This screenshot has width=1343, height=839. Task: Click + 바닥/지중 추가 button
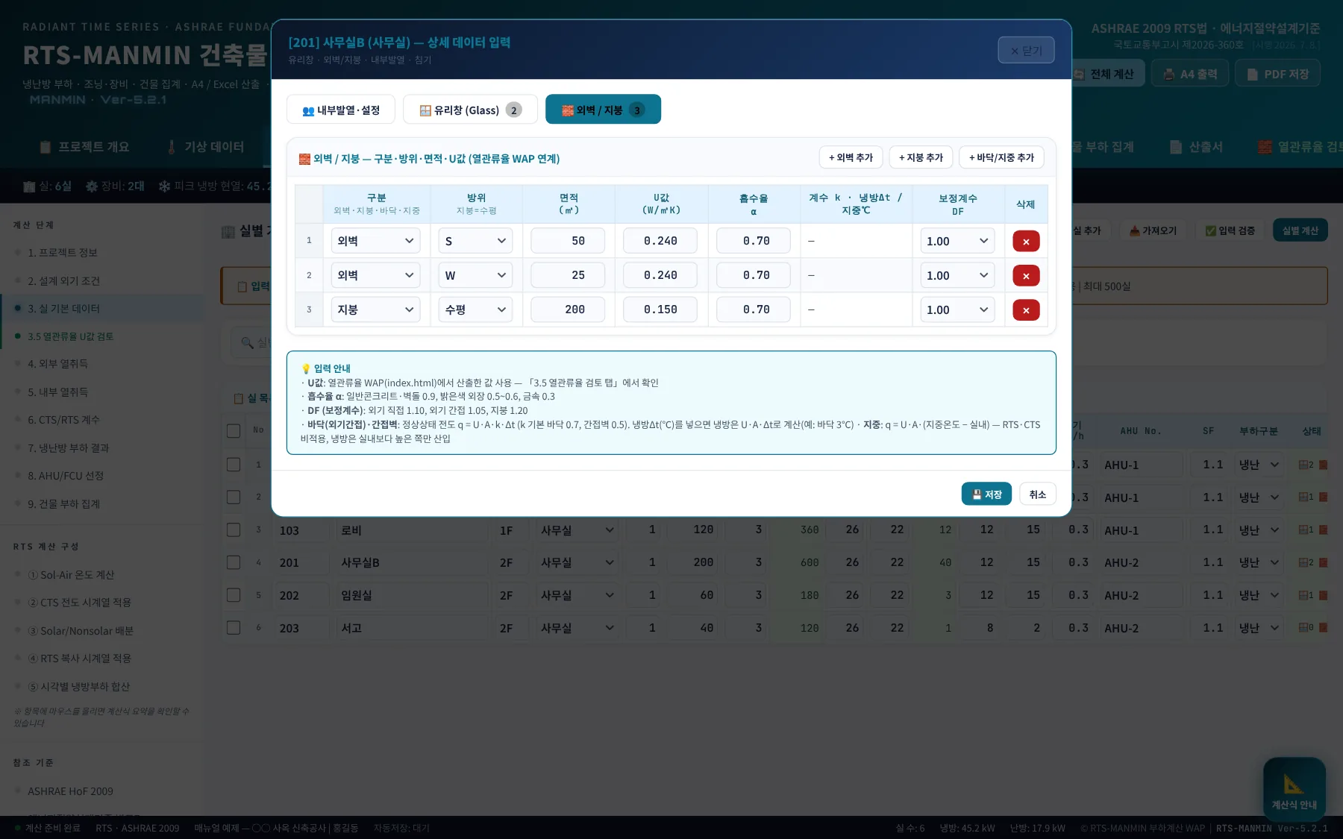(x=1001, y=157)
